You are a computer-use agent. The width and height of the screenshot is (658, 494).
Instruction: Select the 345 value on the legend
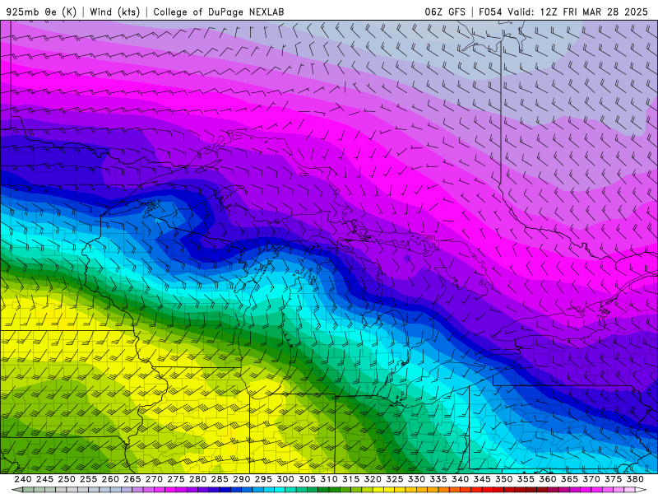[x=482, y=479]
